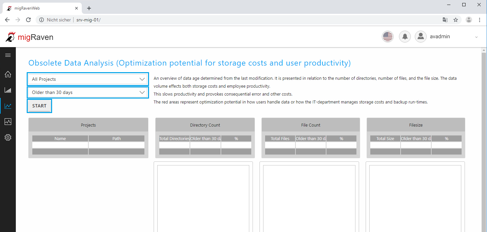Click the % column header under Filesize
487x232 pixels.
click(446, 138)
